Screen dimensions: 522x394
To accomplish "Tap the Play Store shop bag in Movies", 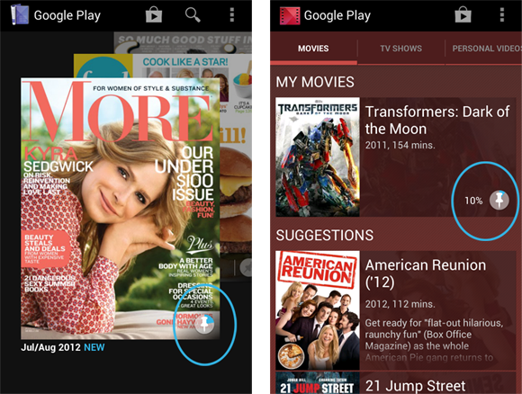I will click(463, 15).
